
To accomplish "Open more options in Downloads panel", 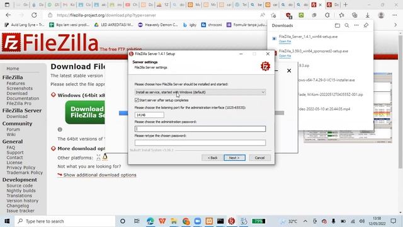I will (x=356, y=25).
